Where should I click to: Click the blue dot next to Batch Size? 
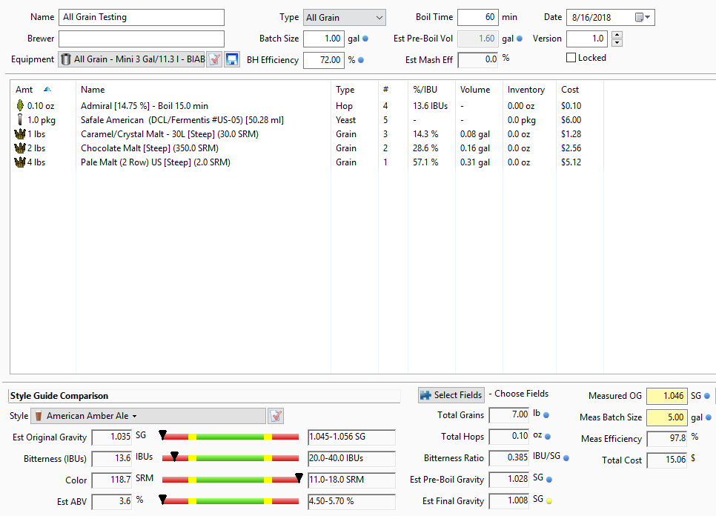[365, 39]
